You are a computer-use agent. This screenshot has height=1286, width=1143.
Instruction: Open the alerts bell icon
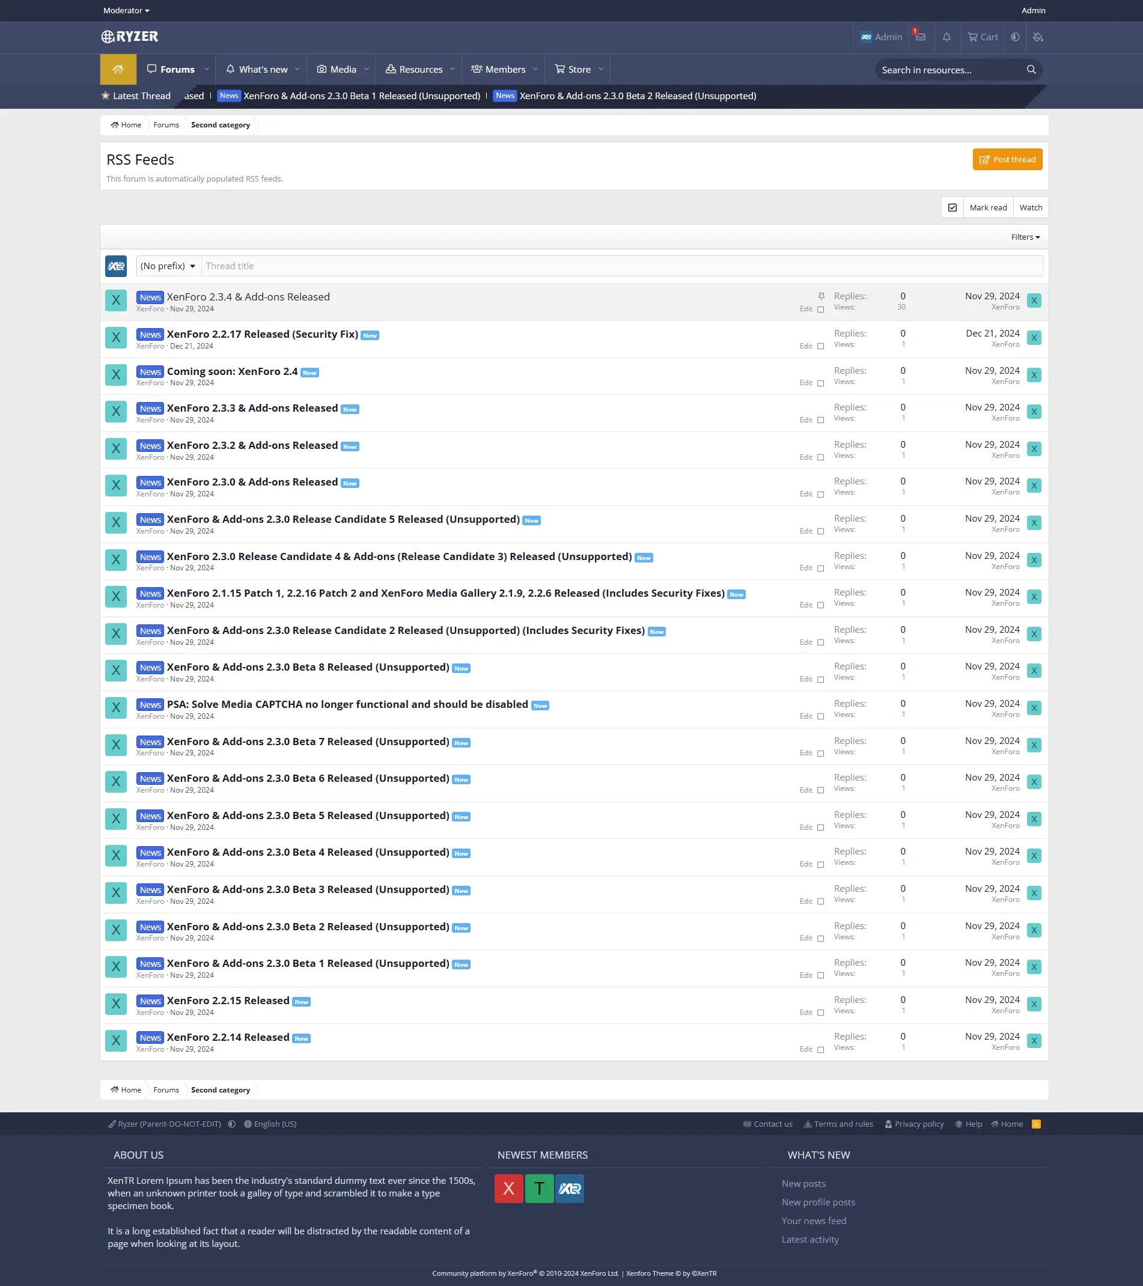(x=946, y=37)
